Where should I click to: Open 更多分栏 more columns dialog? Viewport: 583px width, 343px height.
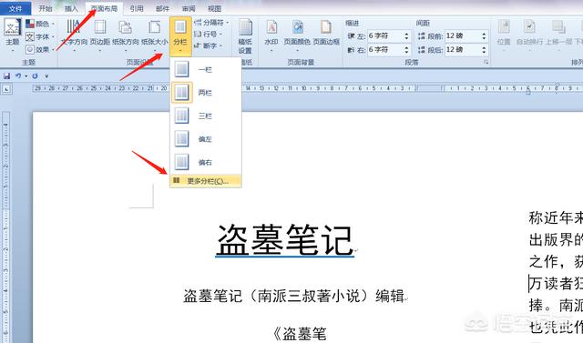click(x=206, y=181)
